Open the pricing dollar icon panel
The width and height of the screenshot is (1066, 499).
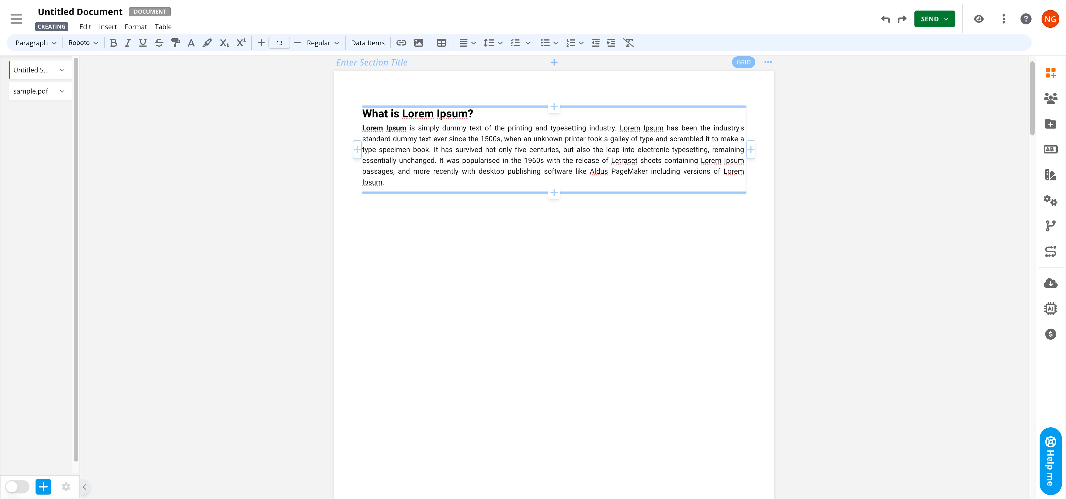1050,334
